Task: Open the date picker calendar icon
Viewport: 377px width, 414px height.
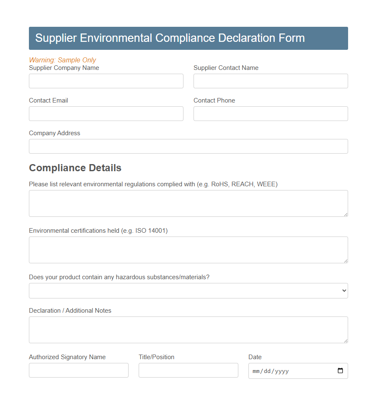Action: click(340, 371)
